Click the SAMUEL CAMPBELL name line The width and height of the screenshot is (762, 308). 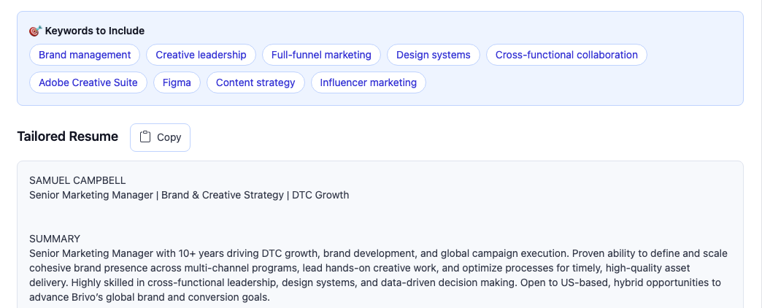(77, 180)
